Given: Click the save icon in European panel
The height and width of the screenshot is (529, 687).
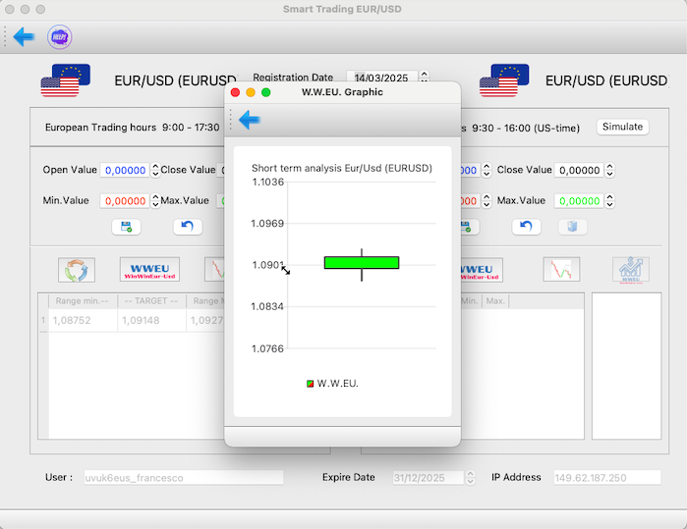Looking at the screenshot, I should click(x=126, y=227).
